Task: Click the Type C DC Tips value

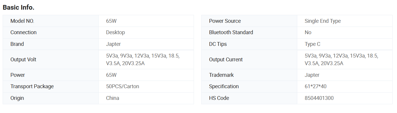Action: (x=313, y=44)
